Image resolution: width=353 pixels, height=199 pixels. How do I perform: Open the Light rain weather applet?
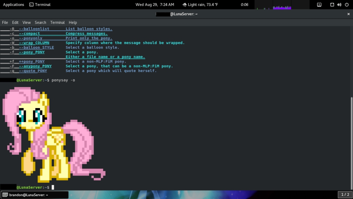tap(200, 5)
